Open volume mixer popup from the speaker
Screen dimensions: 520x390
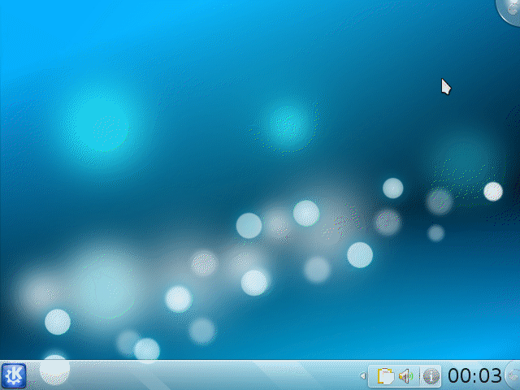406,376
